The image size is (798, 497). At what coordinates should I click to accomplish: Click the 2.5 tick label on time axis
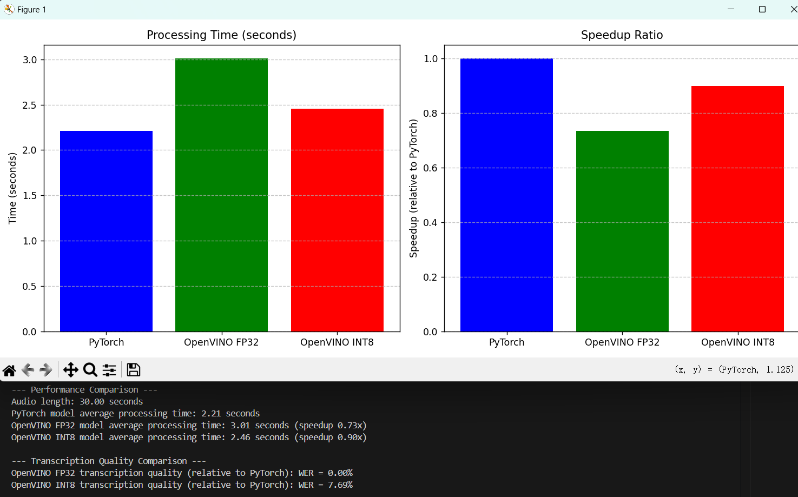(30, 105)
